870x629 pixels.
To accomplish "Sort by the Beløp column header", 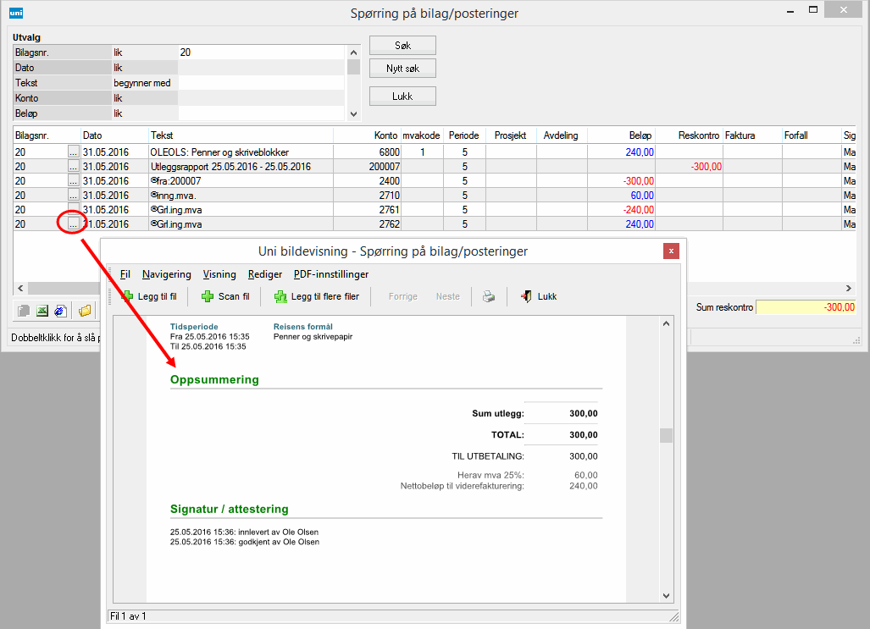I will coord(621,135).
